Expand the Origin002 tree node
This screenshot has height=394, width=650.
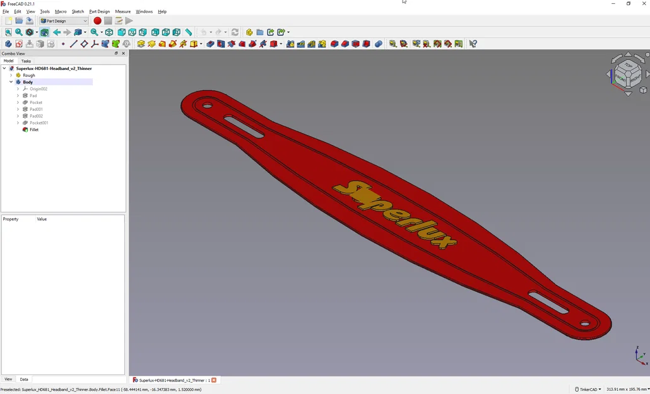pyautogui.click(x=18, y=89)
